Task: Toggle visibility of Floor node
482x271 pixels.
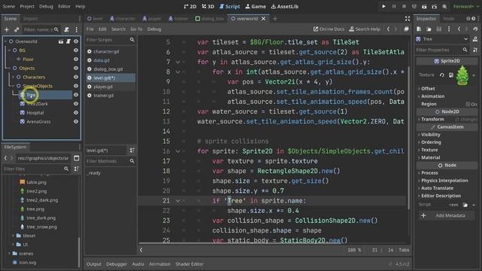Action: coord(76,59)
